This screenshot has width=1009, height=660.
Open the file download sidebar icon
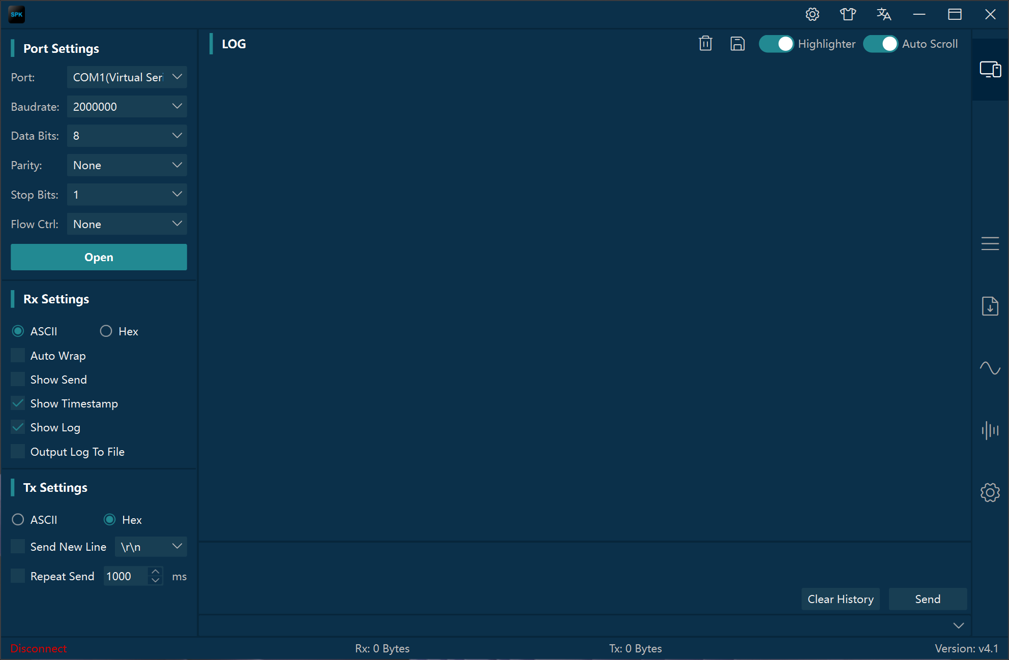pyautogui.click(x=990, y=306)
